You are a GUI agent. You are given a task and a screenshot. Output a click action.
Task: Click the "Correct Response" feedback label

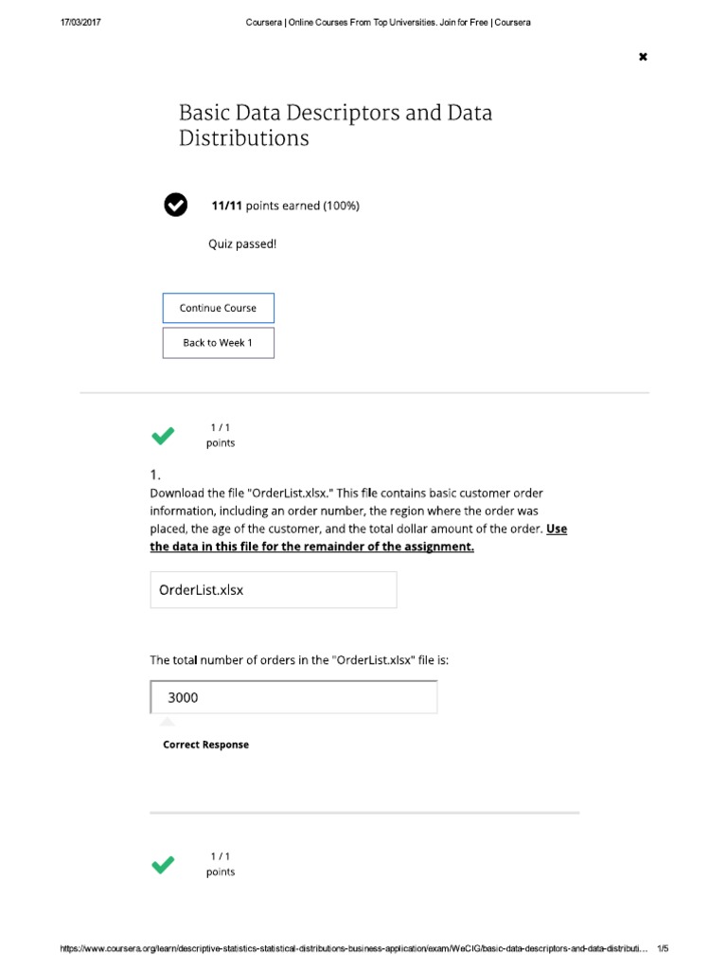point(205,745)
